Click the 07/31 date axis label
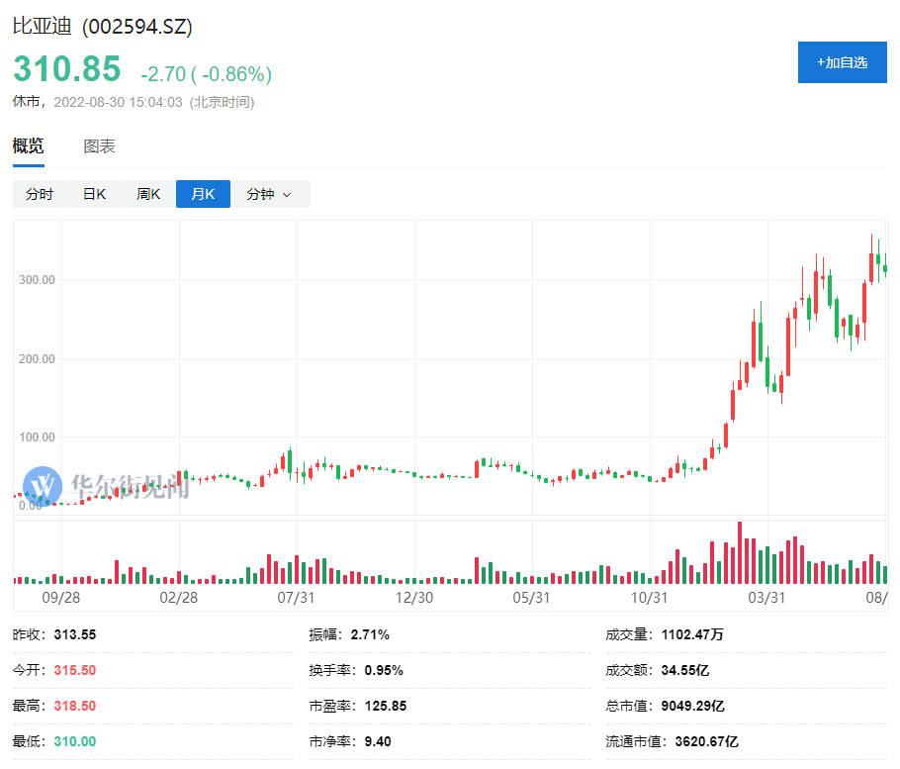Viewport: 900px width, 769px height. point(296,598)
